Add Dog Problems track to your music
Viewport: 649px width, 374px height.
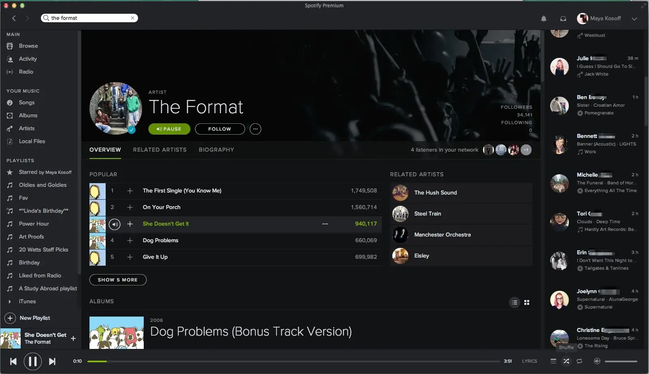point(130,240)
